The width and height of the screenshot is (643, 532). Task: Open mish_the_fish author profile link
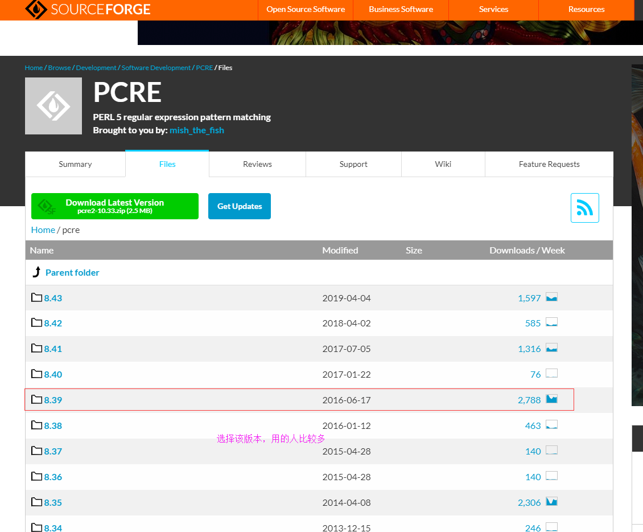click(197, 130)
